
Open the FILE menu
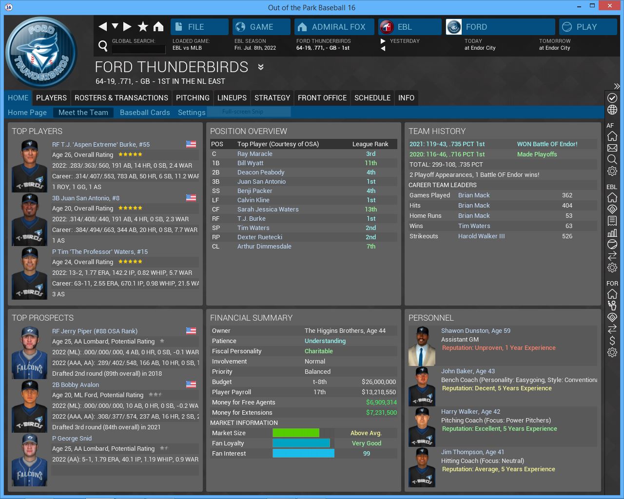(x=199, y=27)
